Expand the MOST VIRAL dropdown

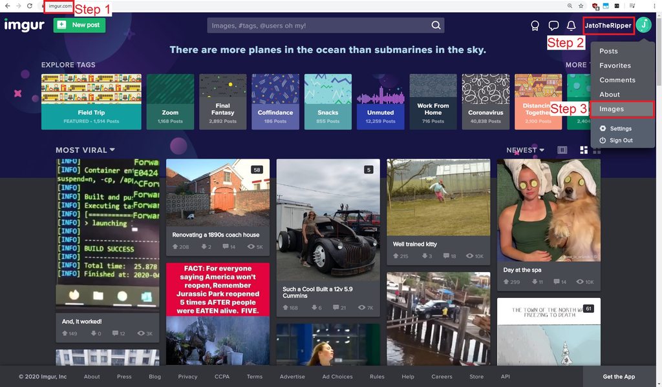point(85,150)
